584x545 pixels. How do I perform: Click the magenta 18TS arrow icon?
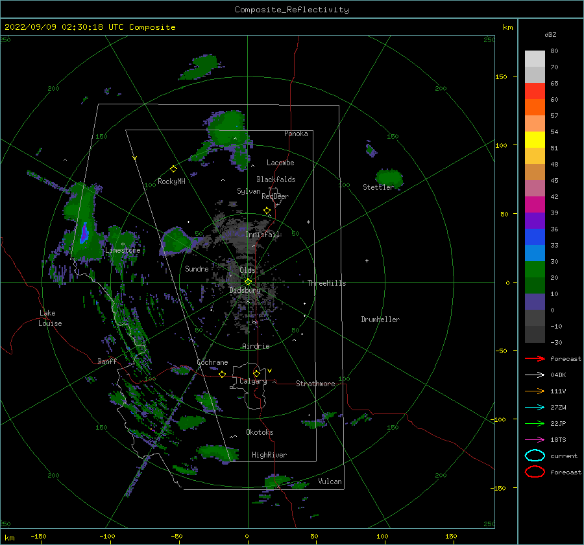pos(535,440)
